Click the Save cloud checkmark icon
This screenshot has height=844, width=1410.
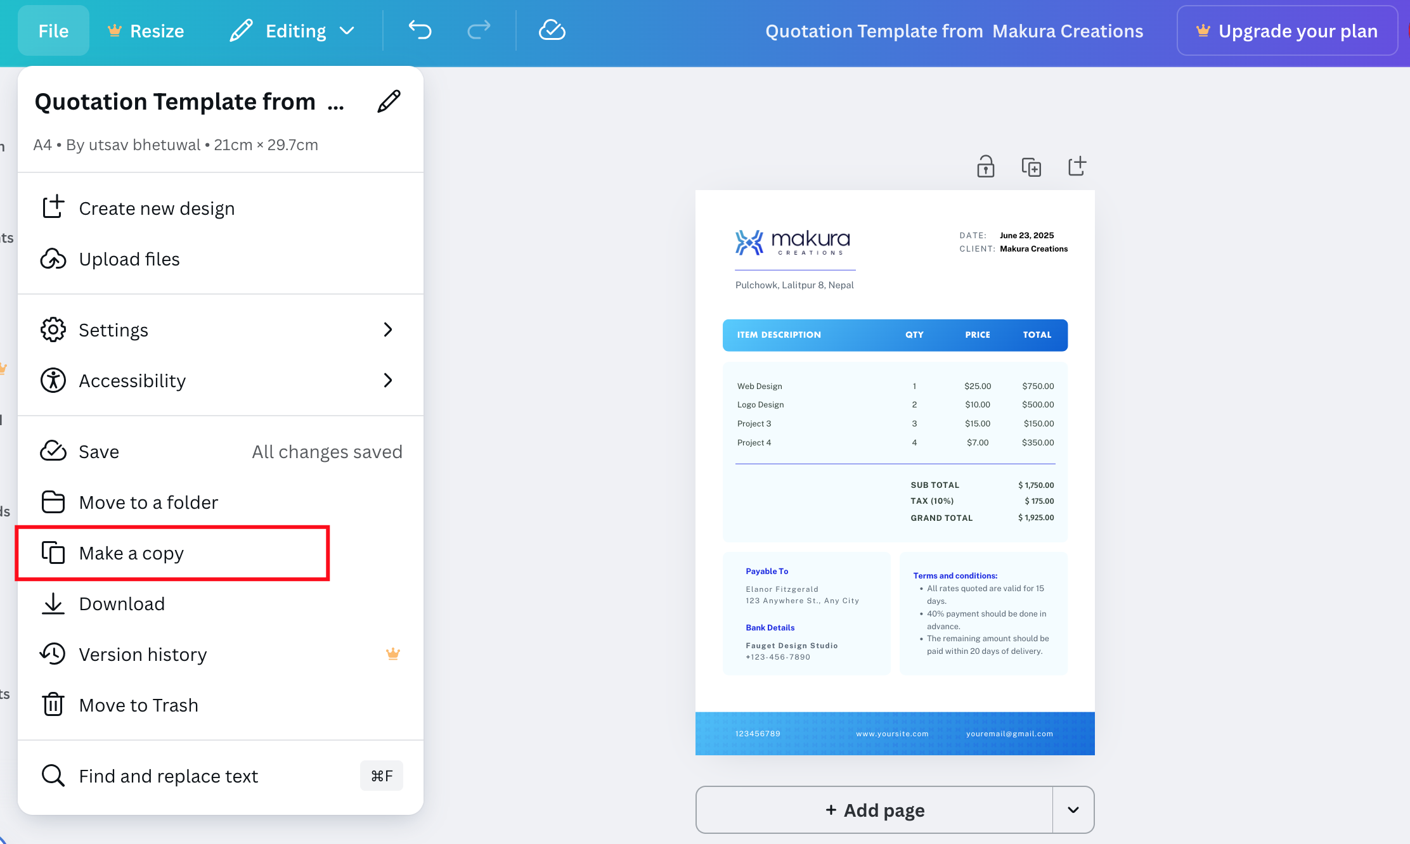53,451
